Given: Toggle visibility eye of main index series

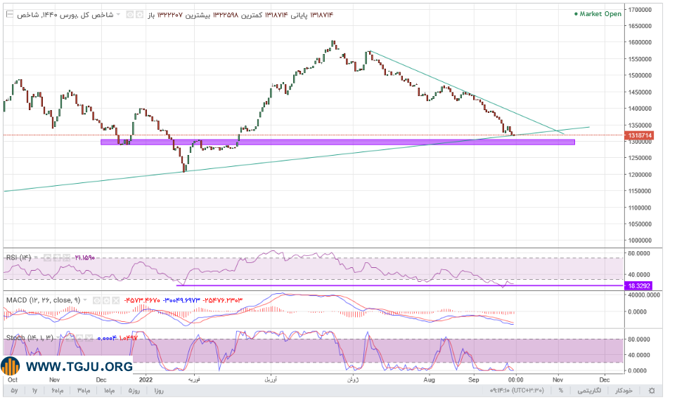Looking at the screenshot, I should (x=129, y=15).
